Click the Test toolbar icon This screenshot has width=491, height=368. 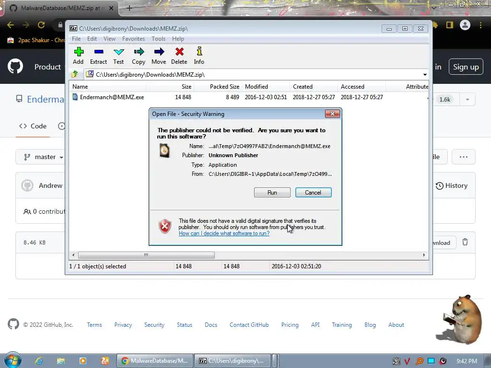[119, 56]
